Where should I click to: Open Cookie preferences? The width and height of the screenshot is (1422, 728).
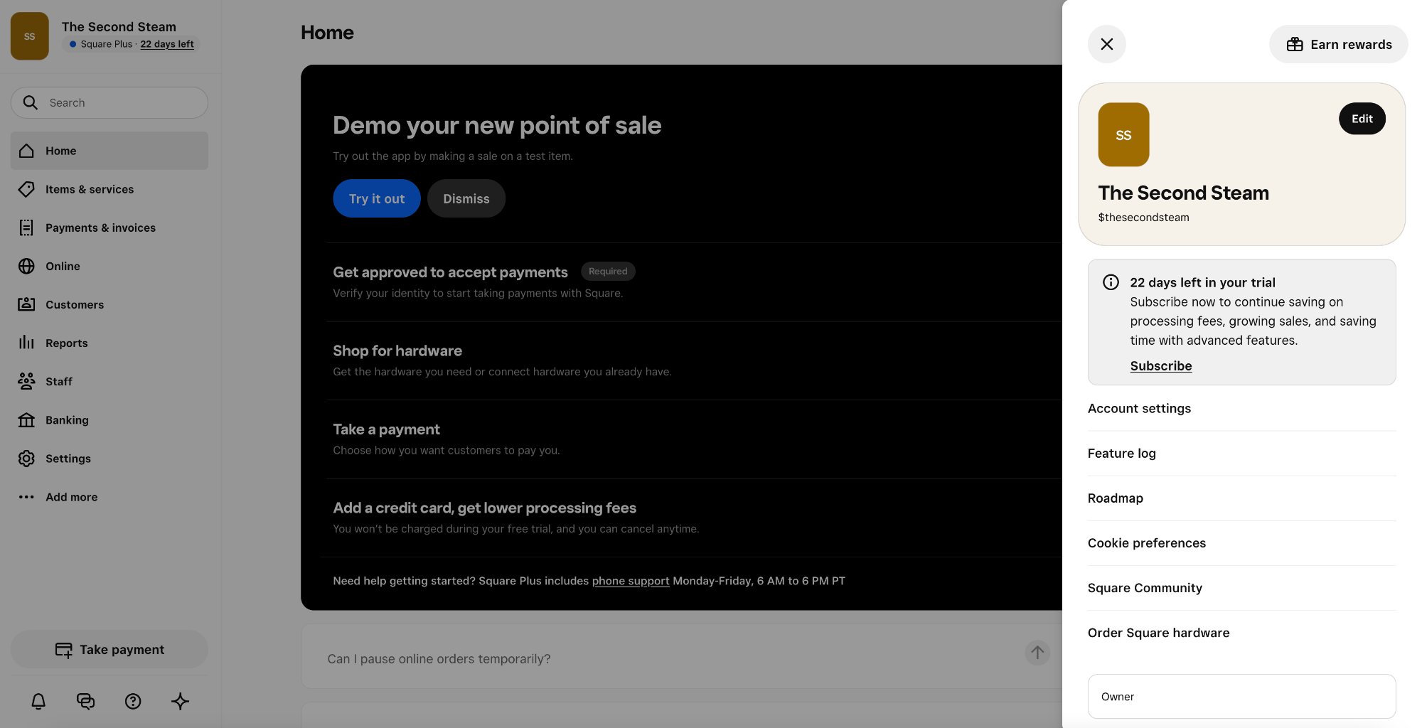tap(1146, 542)
